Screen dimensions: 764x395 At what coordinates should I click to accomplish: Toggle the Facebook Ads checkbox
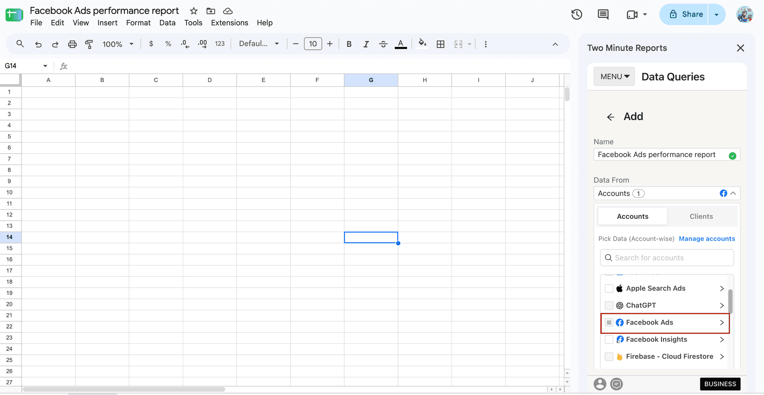click(x=609, y=323)
